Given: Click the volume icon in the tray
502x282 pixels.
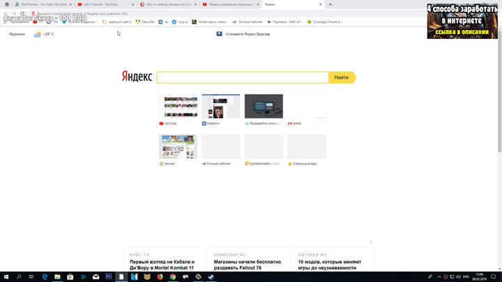Looking at the screenshot, I should point(458,276).
